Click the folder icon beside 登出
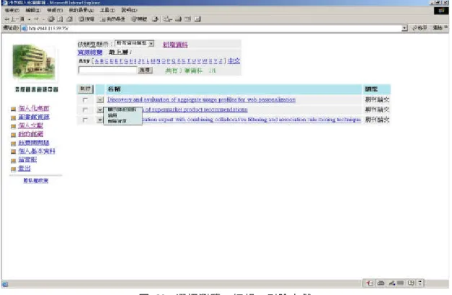This screenshot has height=295, width=452. 13,169
